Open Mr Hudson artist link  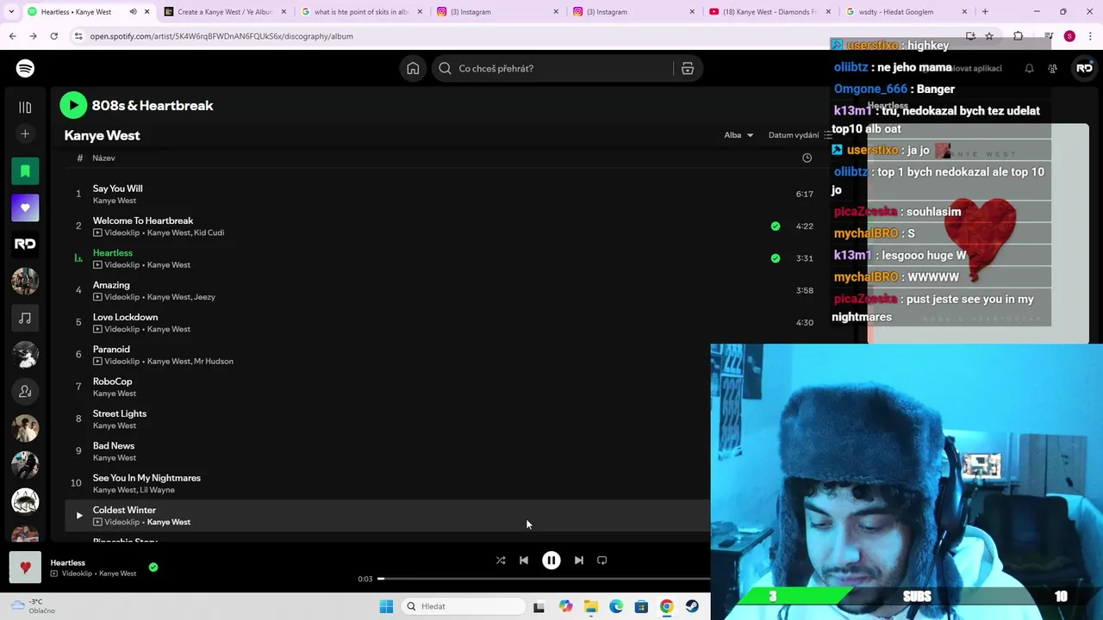214,362
